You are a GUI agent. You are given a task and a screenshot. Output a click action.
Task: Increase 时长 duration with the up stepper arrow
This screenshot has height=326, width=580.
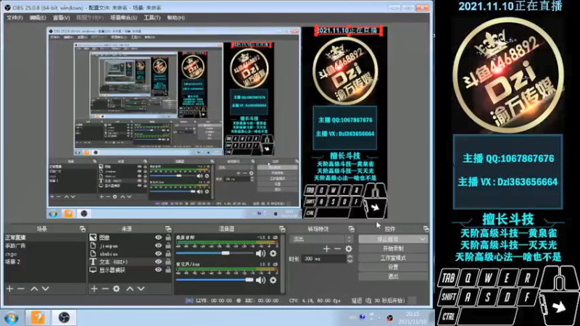(x=350, y=257)
